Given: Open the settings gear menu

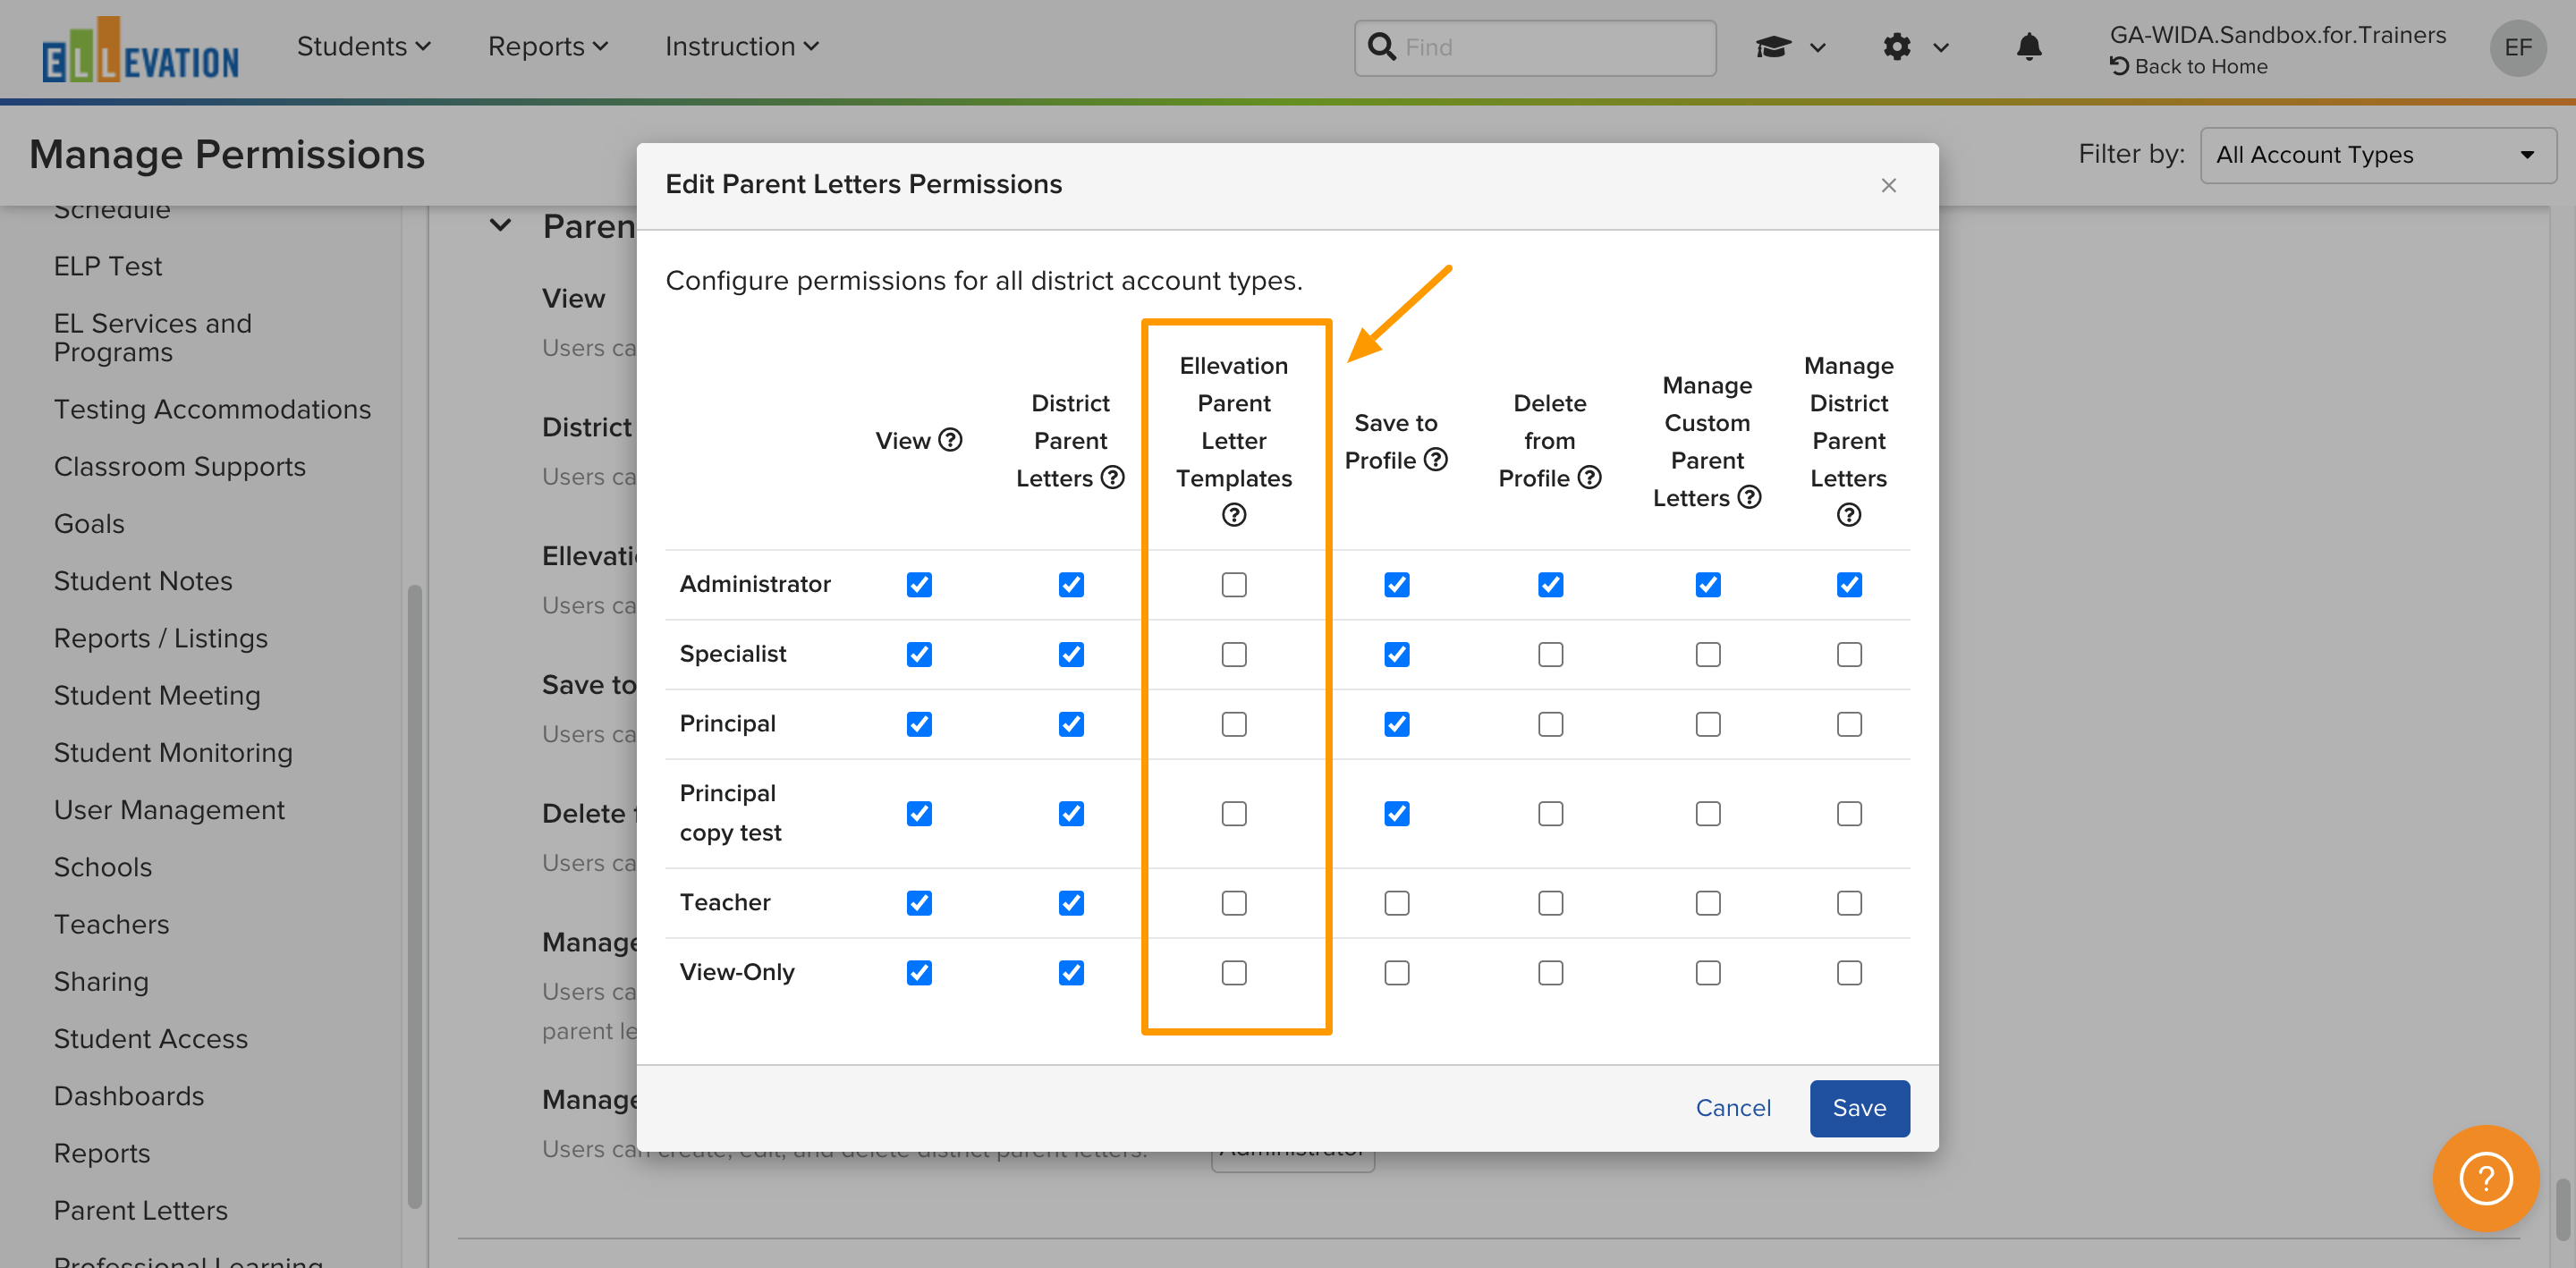Looking at the screenshot, I should [x=1915, y=47].
